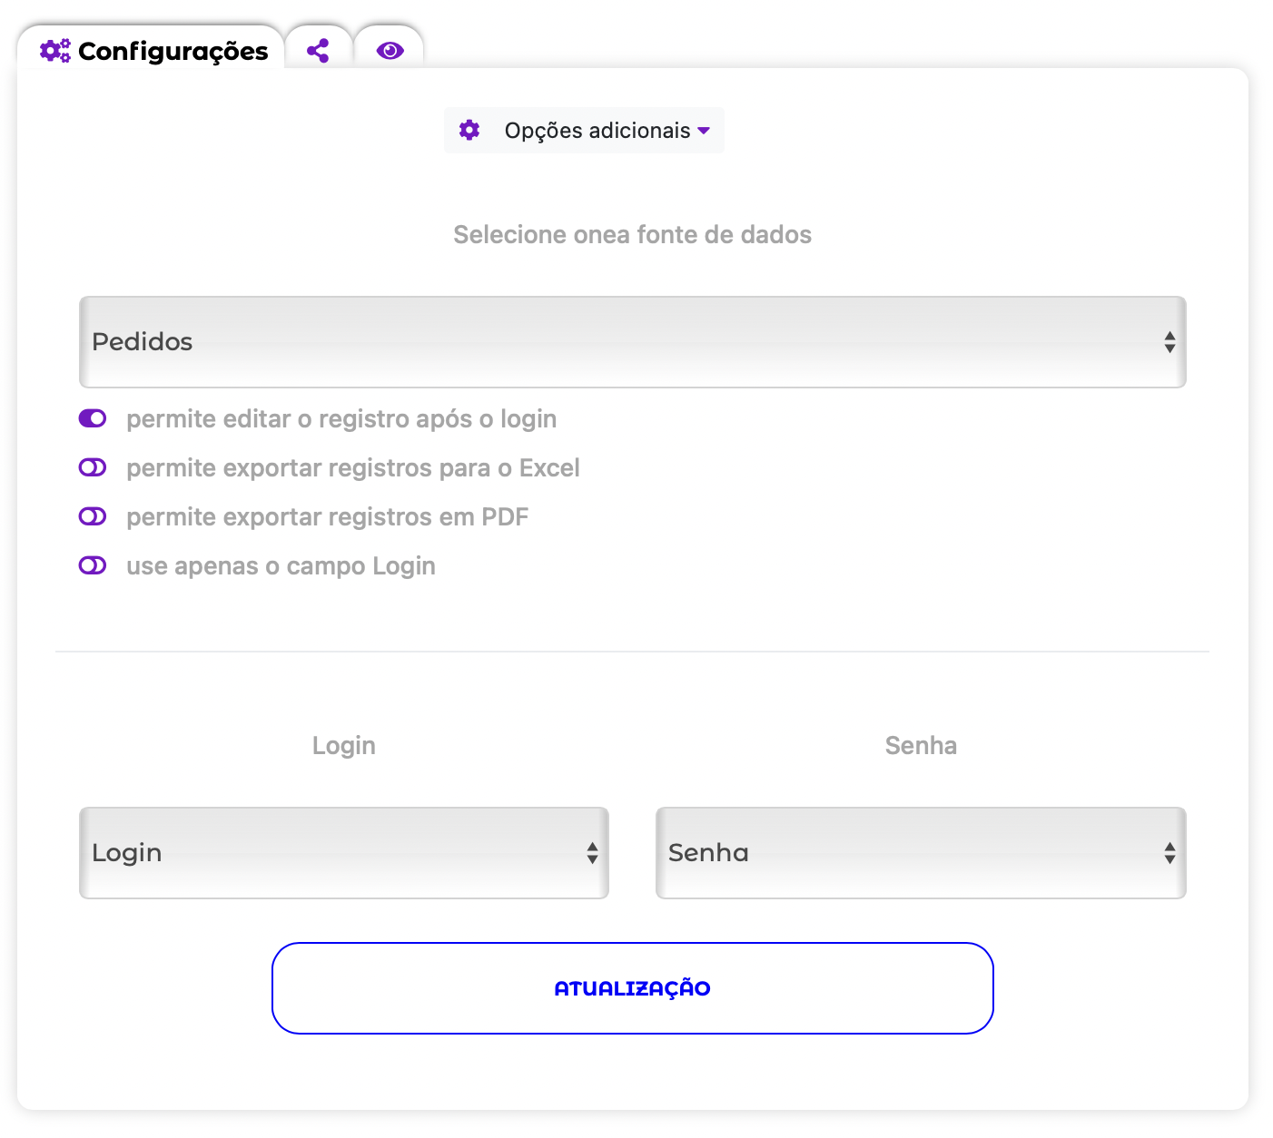
Task: Click the gray 'Login' column label
Action: pos(344,746)
